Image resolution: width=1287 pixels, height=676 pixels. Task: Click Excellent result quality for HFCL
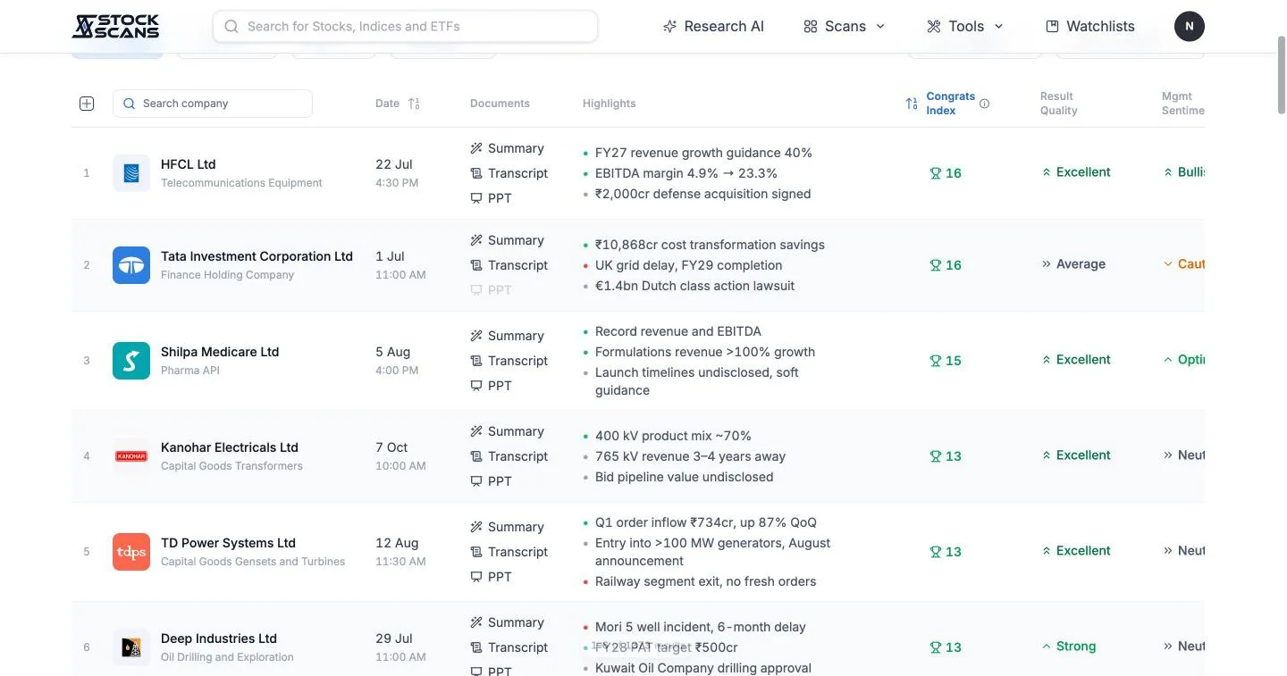(1076, 172)
